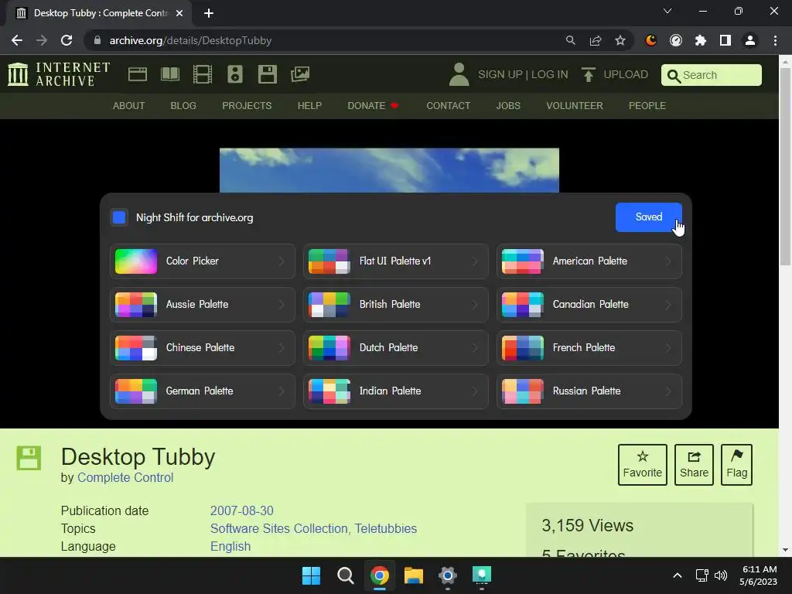Bookmark this page with the star icon

pos(620,40)
